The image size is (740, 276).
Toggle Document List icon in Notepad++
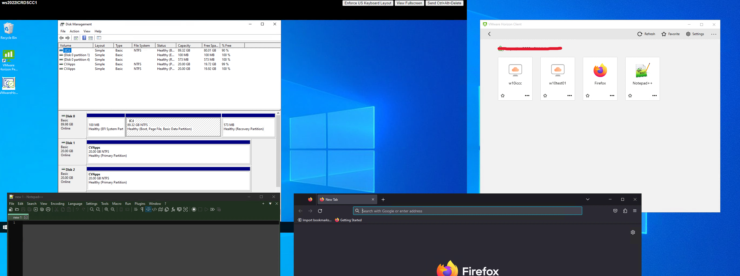[167, 210]
